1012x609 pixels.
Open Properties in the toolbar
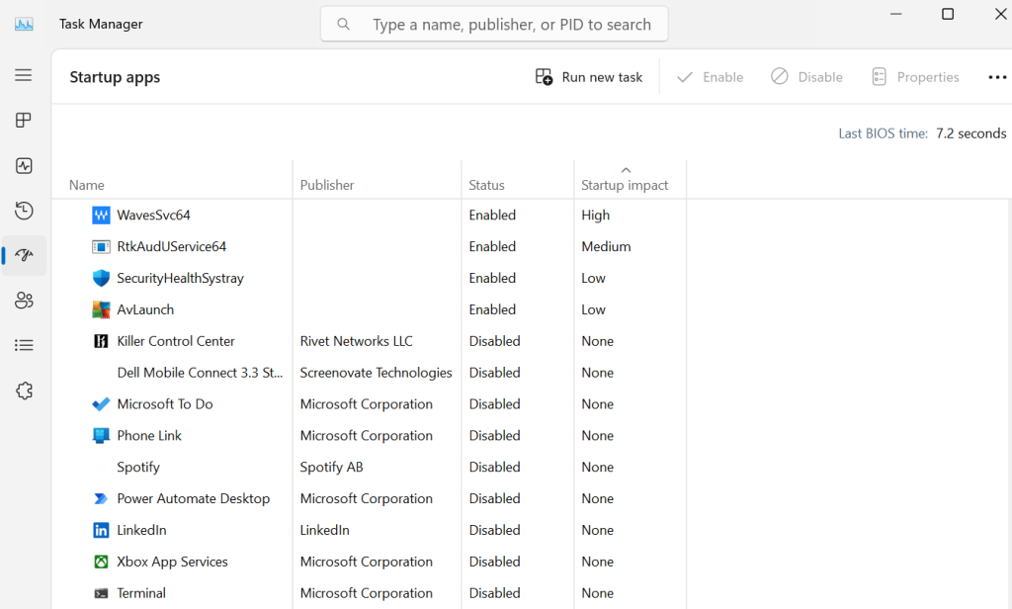pyautogui.click(x=915, y=77)
